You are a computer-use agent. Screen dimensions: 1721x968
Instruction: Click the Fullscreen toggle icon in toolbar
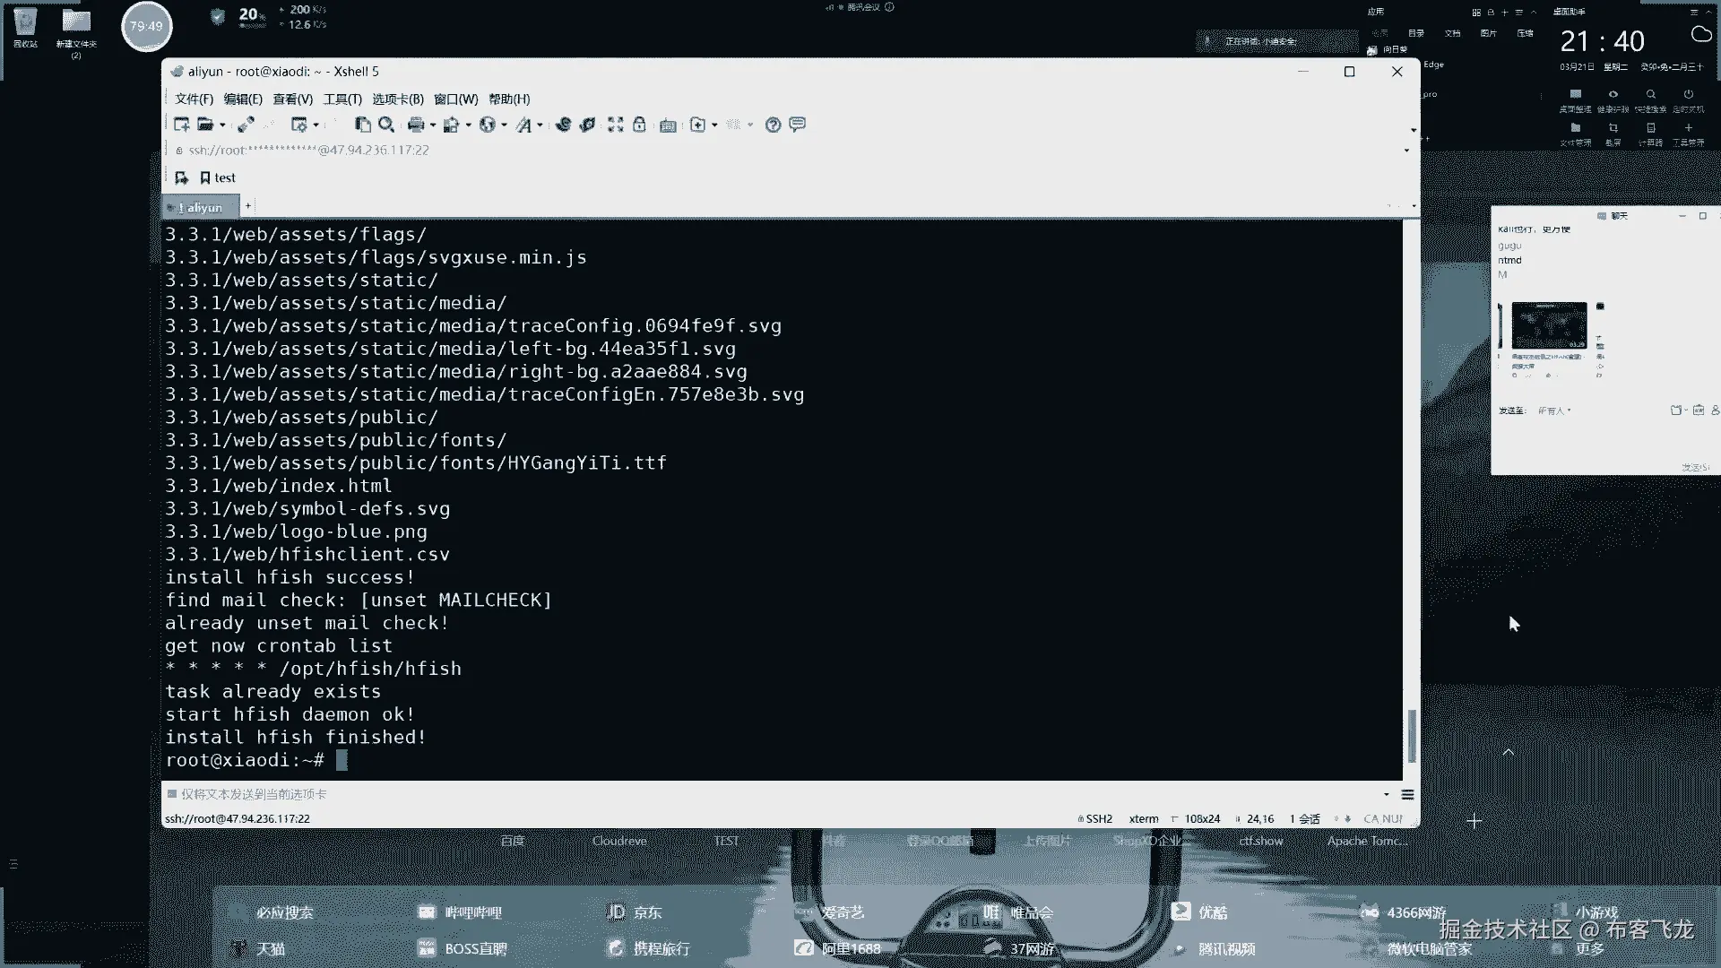(615, 125)
